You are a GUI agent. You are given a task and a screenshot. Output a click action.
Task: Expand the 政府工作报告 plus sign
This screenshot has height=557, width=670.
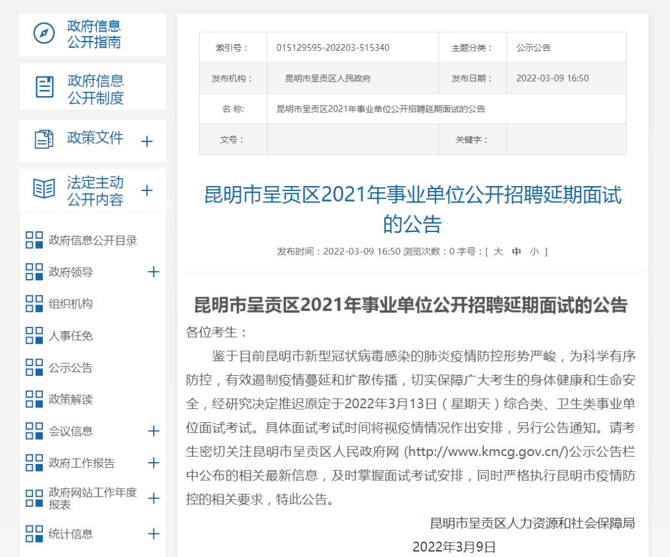point(154,463)
